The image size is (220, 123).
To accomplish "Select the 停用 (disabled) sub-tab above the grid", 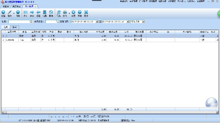I will click(15, 27).
